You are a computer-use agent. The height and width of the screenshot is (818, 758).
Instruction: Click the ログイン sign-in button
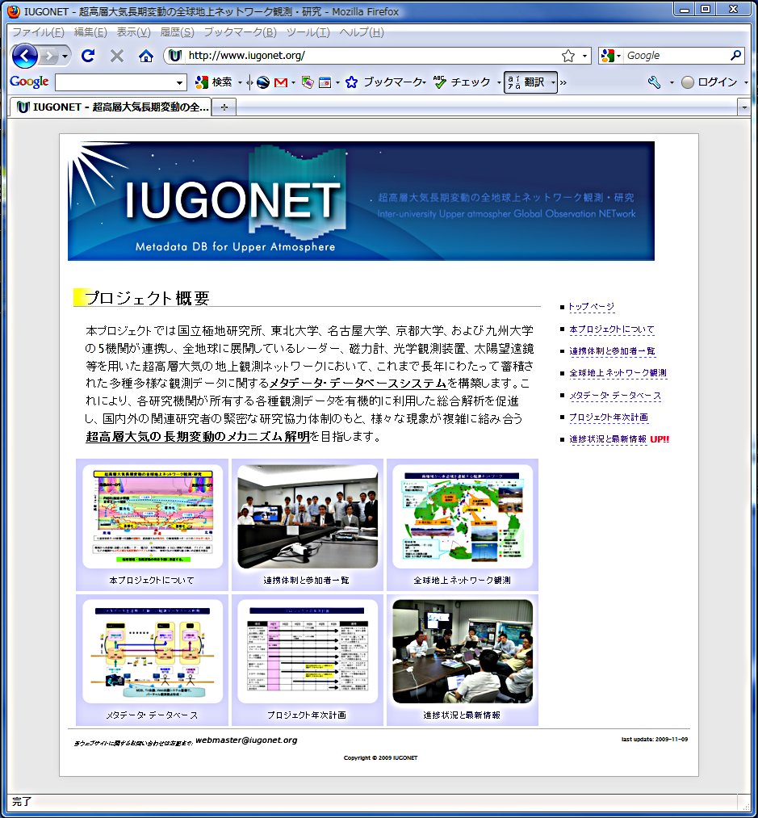click(710, 82)
